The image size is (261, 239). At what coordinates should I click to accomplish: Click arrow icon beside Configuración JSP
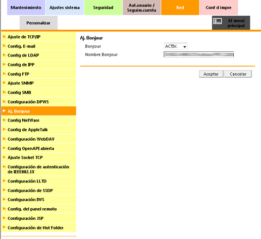coord(5,218)
